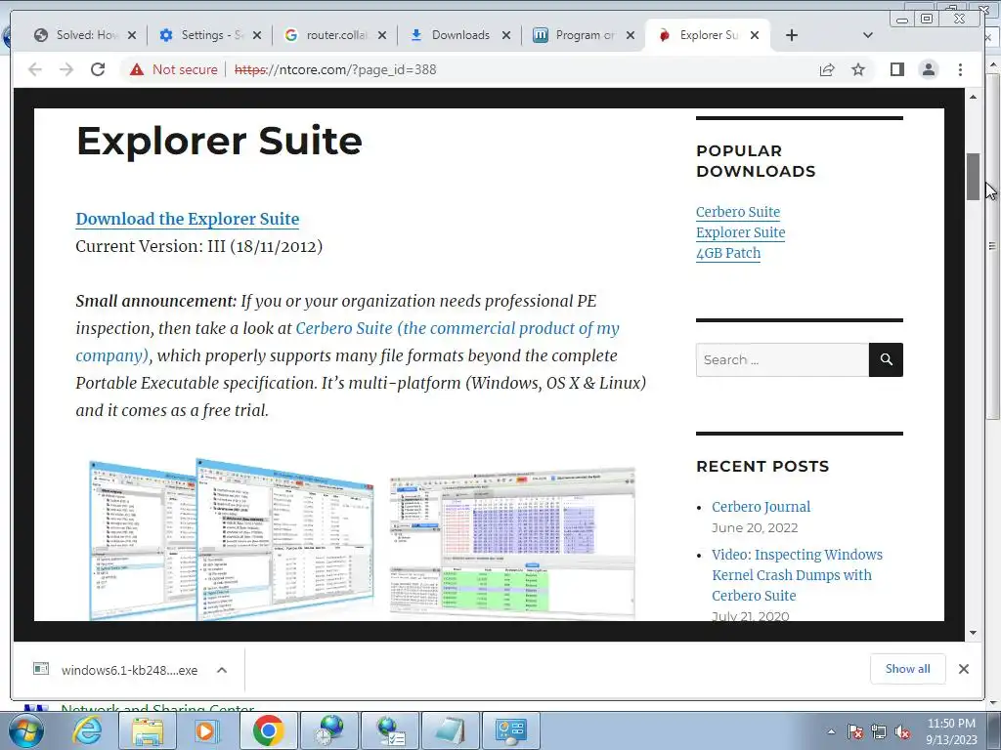
Task: Close the 'Program or' tab
Action: pyautogui.click(x=631, y=35)
